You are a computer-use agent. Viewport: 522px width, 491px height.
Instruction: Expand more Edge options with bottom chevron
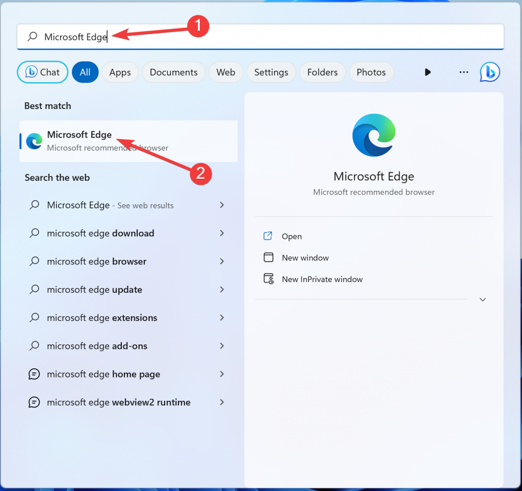482,299
